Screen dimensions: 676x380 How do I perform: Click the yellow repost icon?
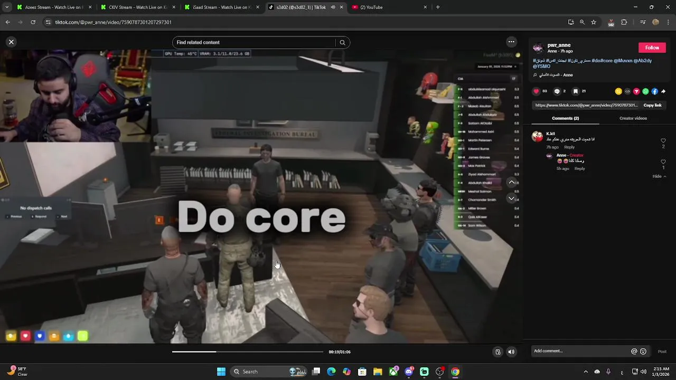(x=618, y=91)
